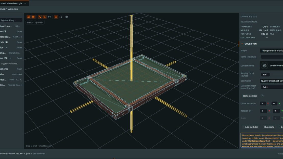This screenshot has width=283, height=159.
Task: Click the Add collider button
Action: [250, 127]
